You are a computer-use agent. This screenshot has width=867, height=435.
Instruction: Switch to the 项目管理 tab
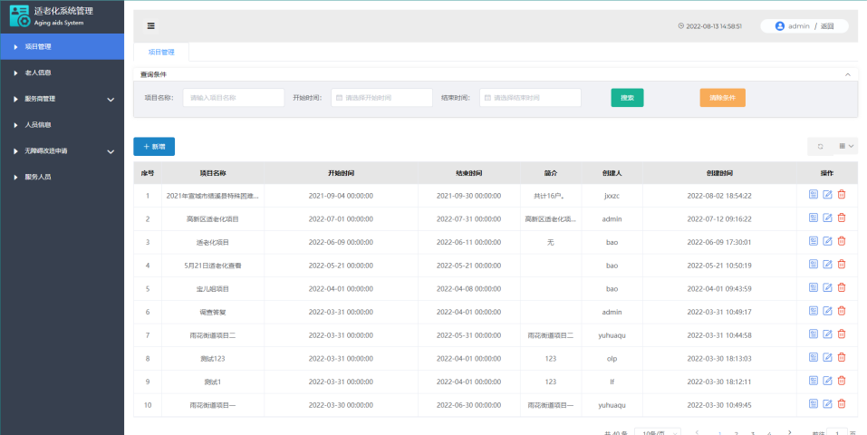coord(161,53)
